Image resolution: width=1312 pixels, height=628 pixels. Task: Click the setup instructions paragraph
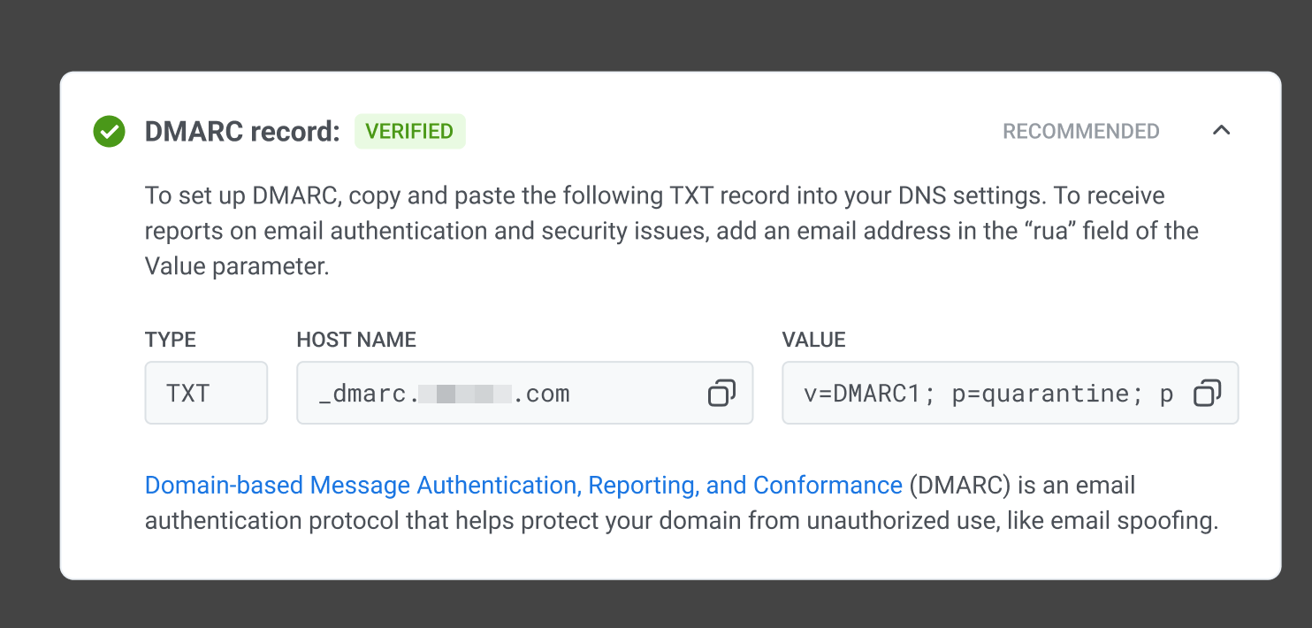coord(672,231)
